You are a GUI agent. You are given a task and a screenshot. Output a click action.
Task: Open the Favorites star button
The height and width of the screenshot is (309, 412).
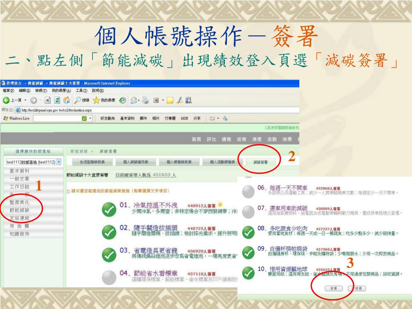click(96, 100)
